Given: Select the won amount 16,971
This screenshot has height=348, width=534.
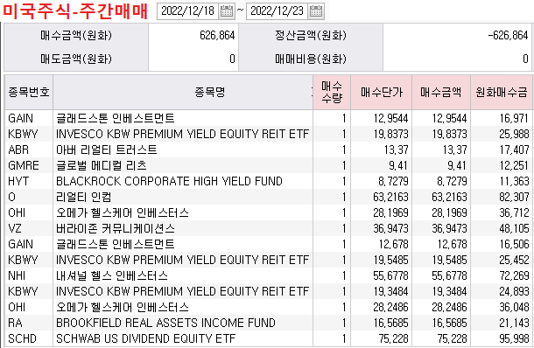Looking at the screenshot, I should (514, 118).
